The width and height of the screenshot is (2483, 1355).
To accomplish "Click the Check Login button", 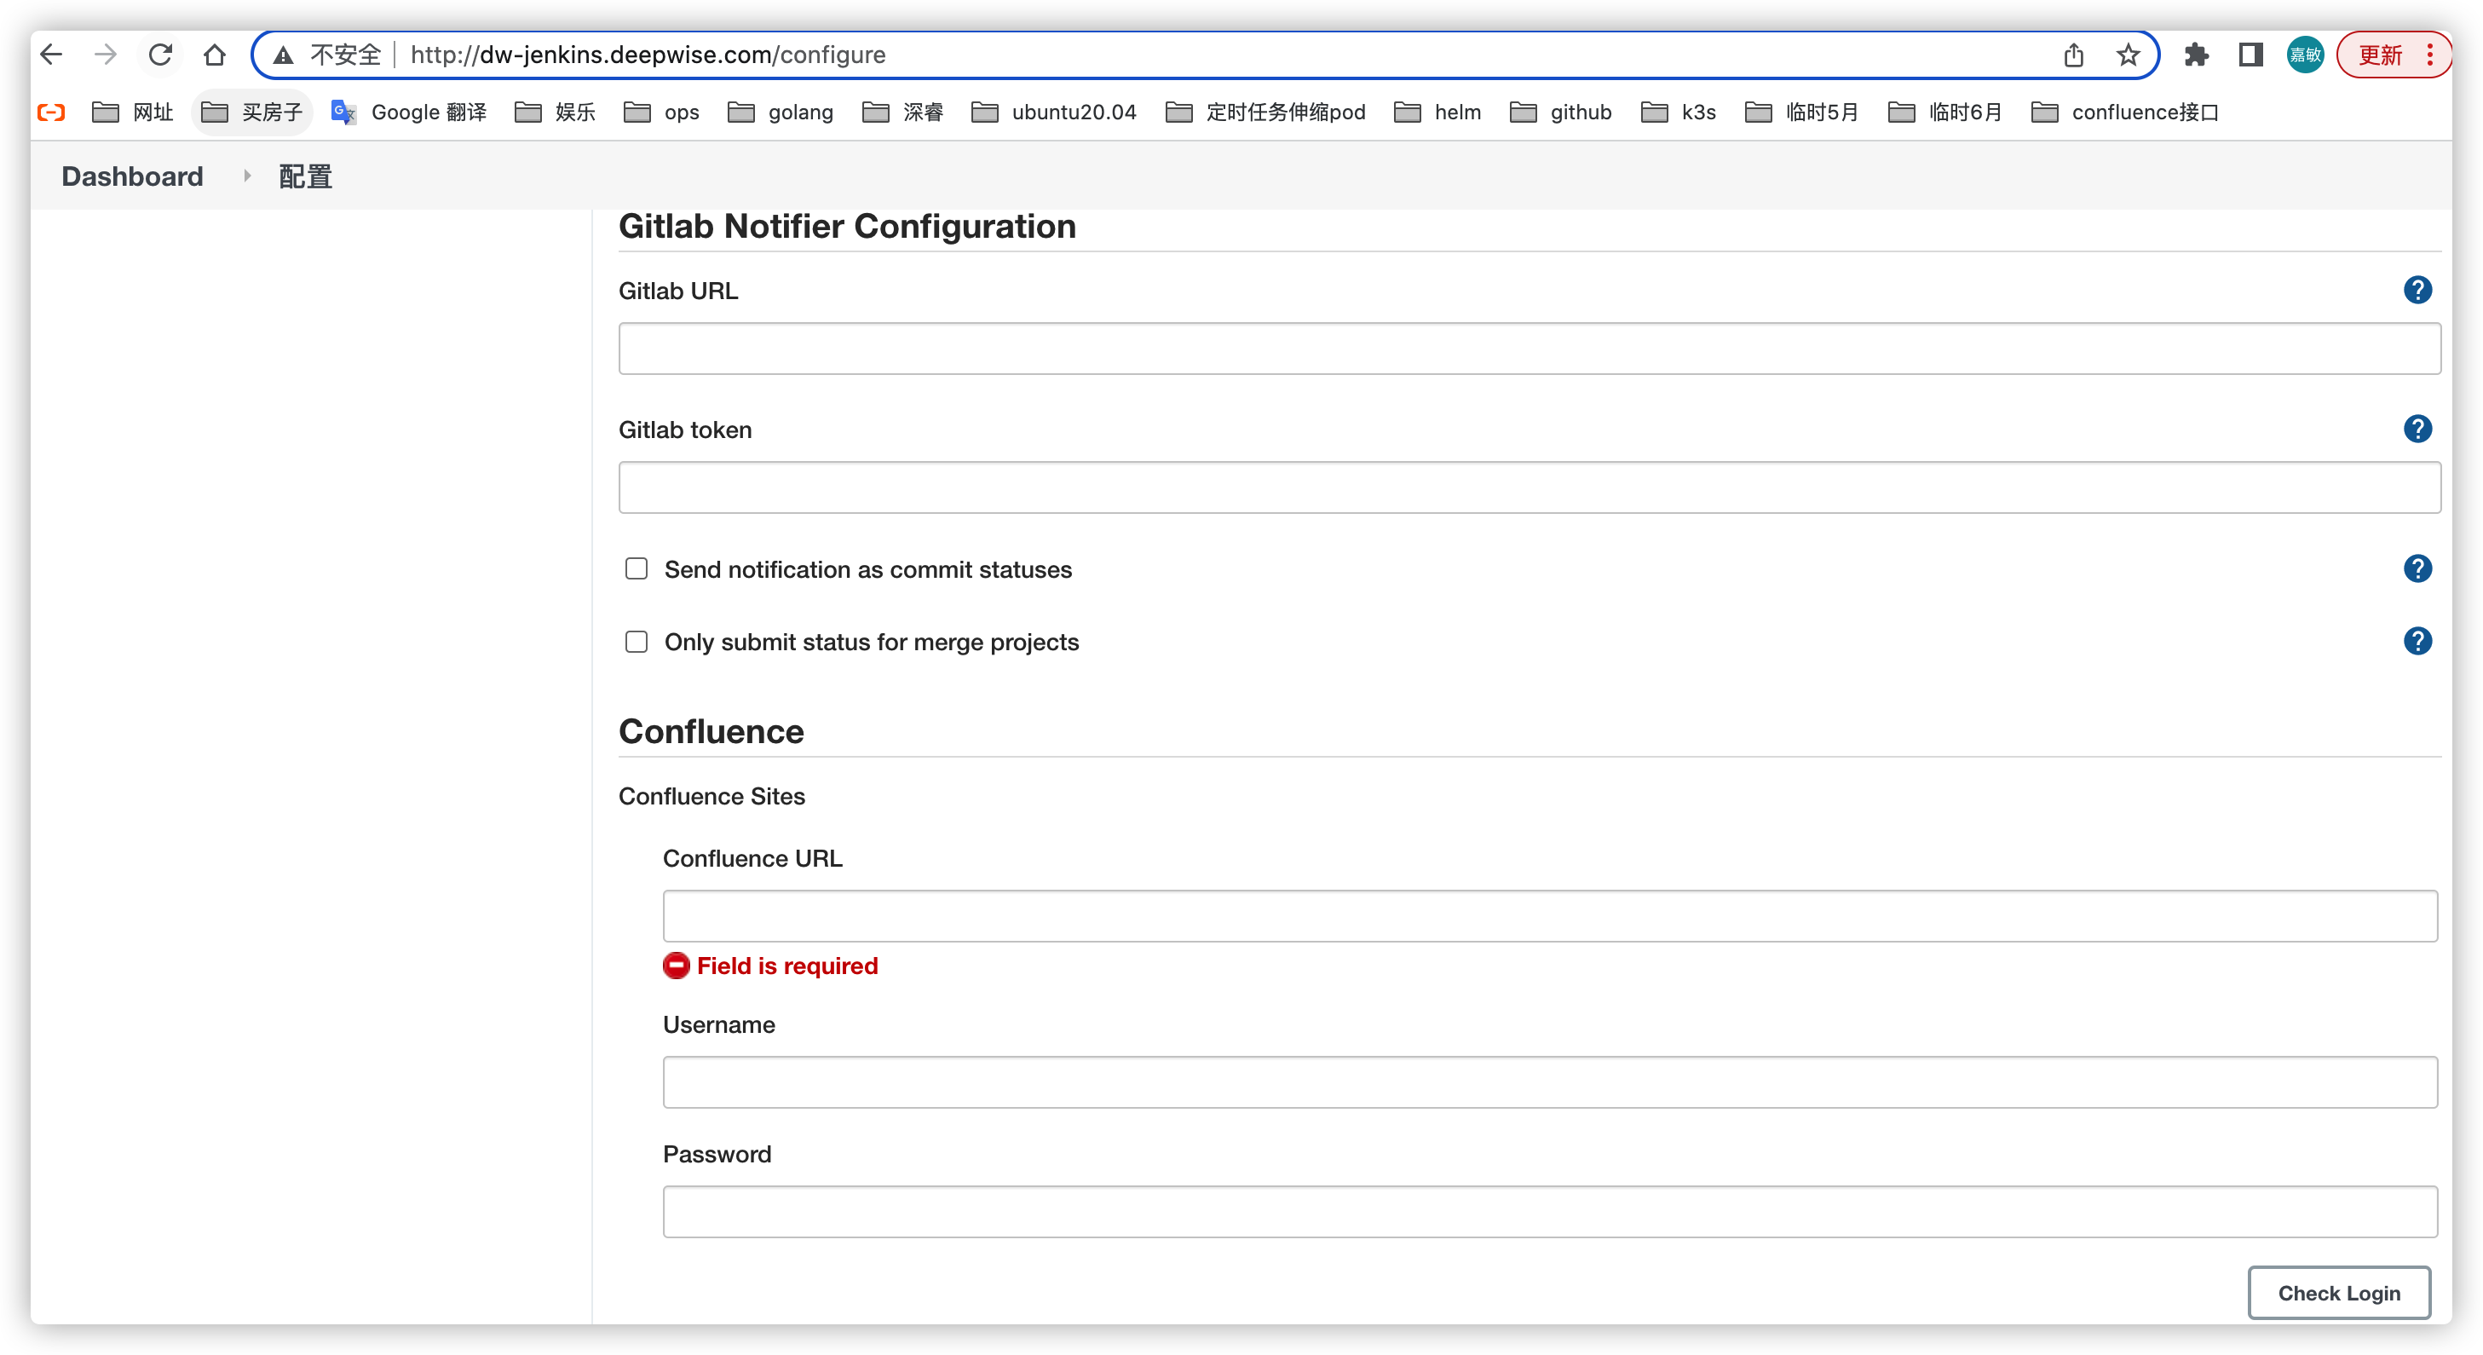I will (2338, 1291).
